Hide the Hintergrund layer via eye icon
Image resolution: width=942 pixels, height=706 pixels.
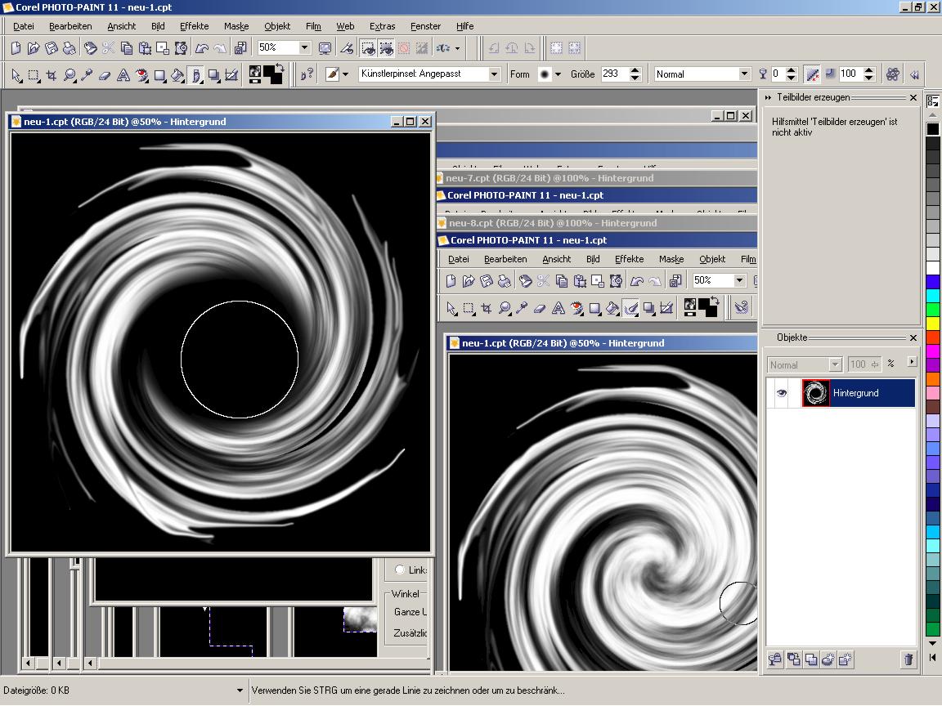tap(781, 393)
